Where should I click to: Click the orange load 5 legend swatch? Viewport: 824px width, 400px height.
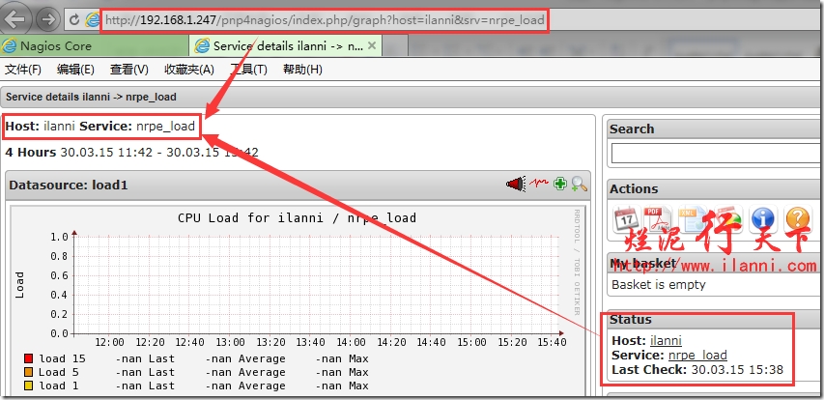pos(29,373)
